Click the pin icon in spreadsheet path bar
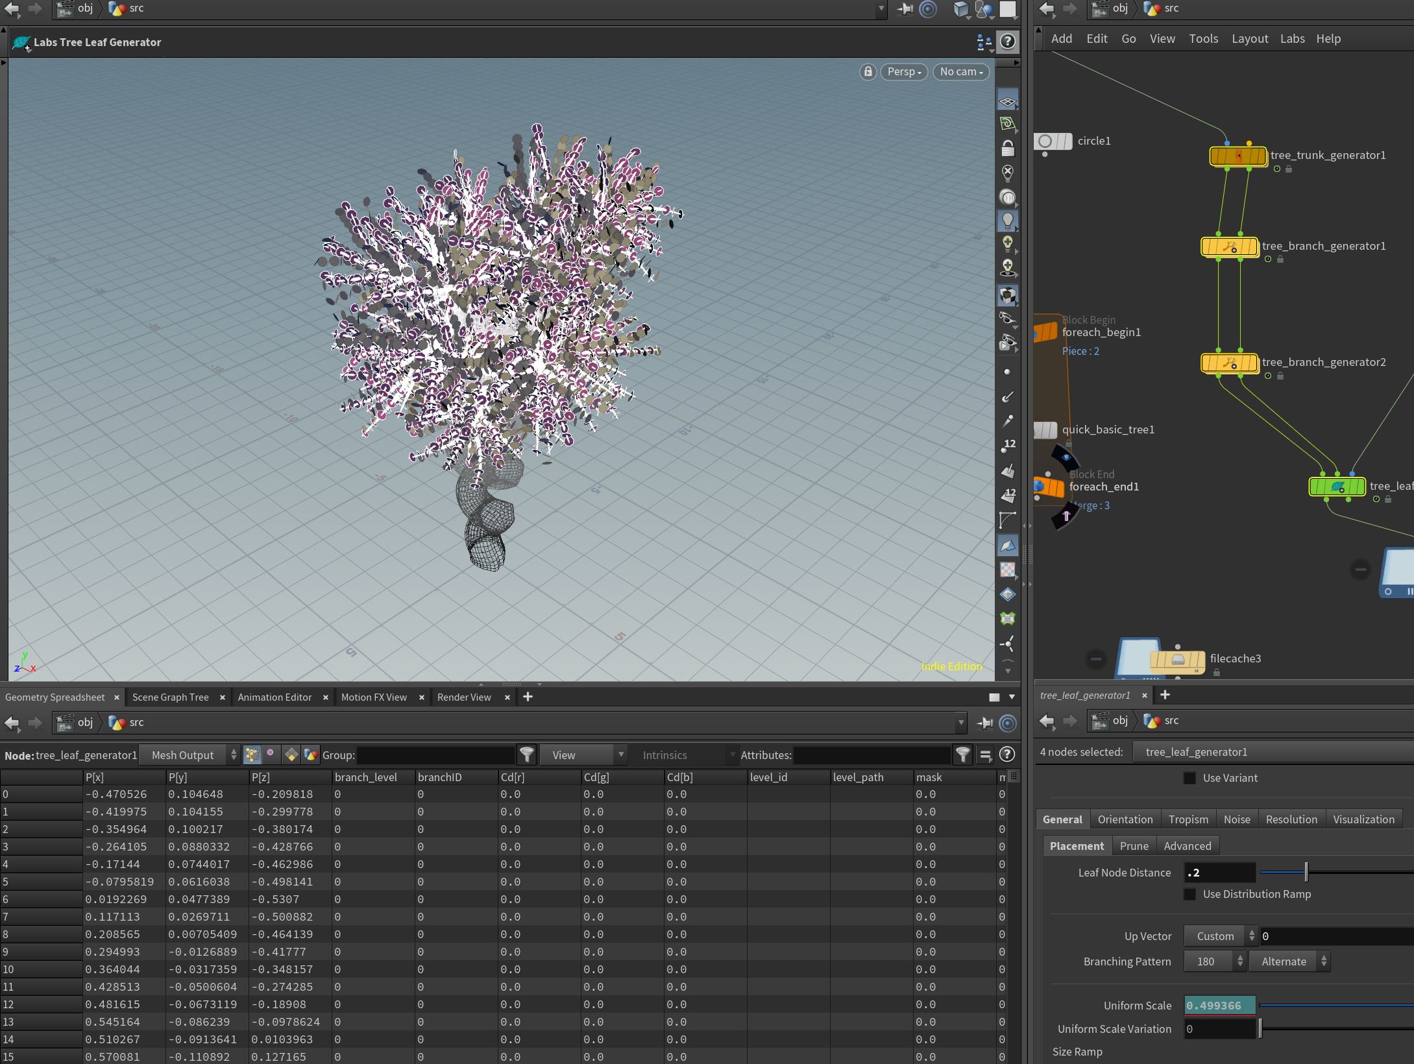Image resolution: width=1414 pixels, height=1064 pixels. [984, 723]
